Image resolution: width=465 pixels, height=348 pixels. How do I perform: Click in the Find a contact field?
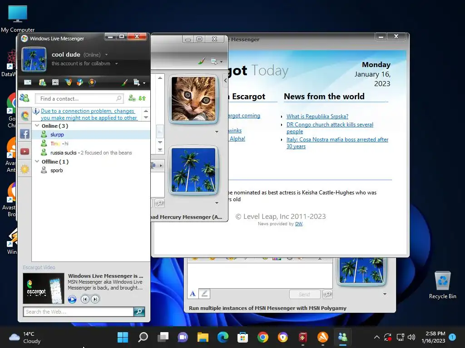(x=79, y=98)
